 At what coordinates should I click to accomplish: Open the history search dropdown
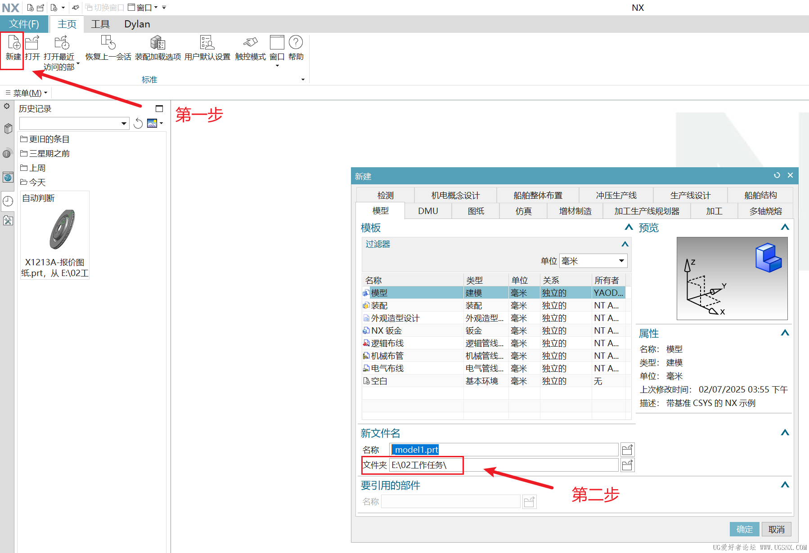coord(124,124)
